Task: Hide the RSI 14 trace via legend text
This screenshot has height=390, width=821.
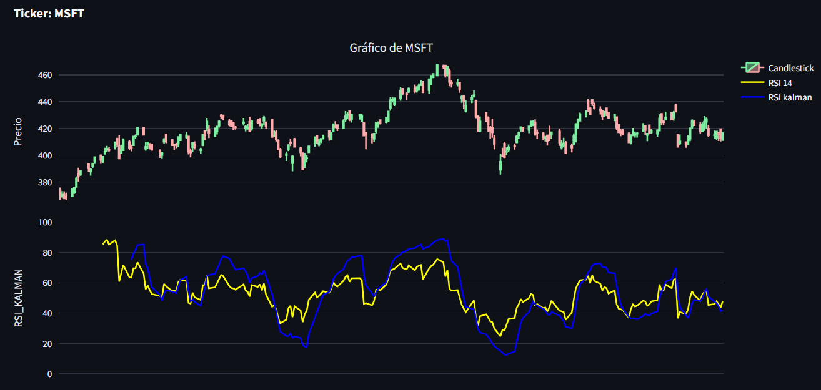Action: (x=780, y=82)
